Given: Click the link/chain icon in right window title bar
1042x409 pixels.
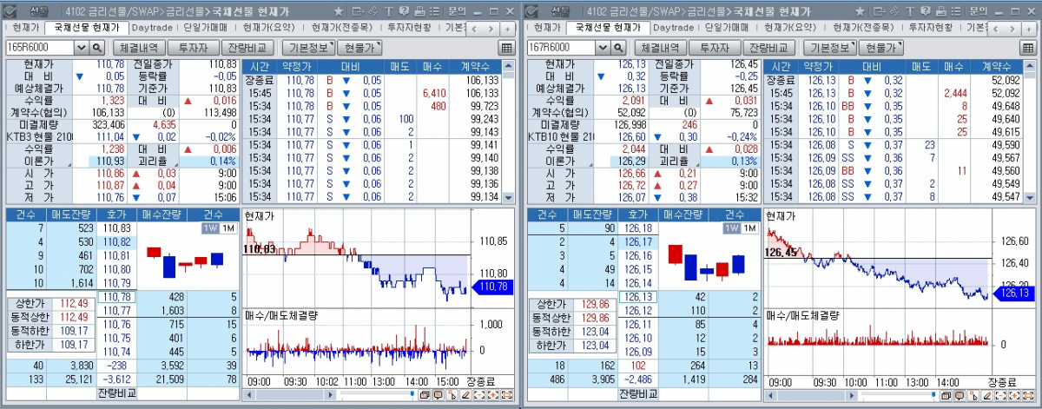Looking at the screenshot, I should (894, 11).
